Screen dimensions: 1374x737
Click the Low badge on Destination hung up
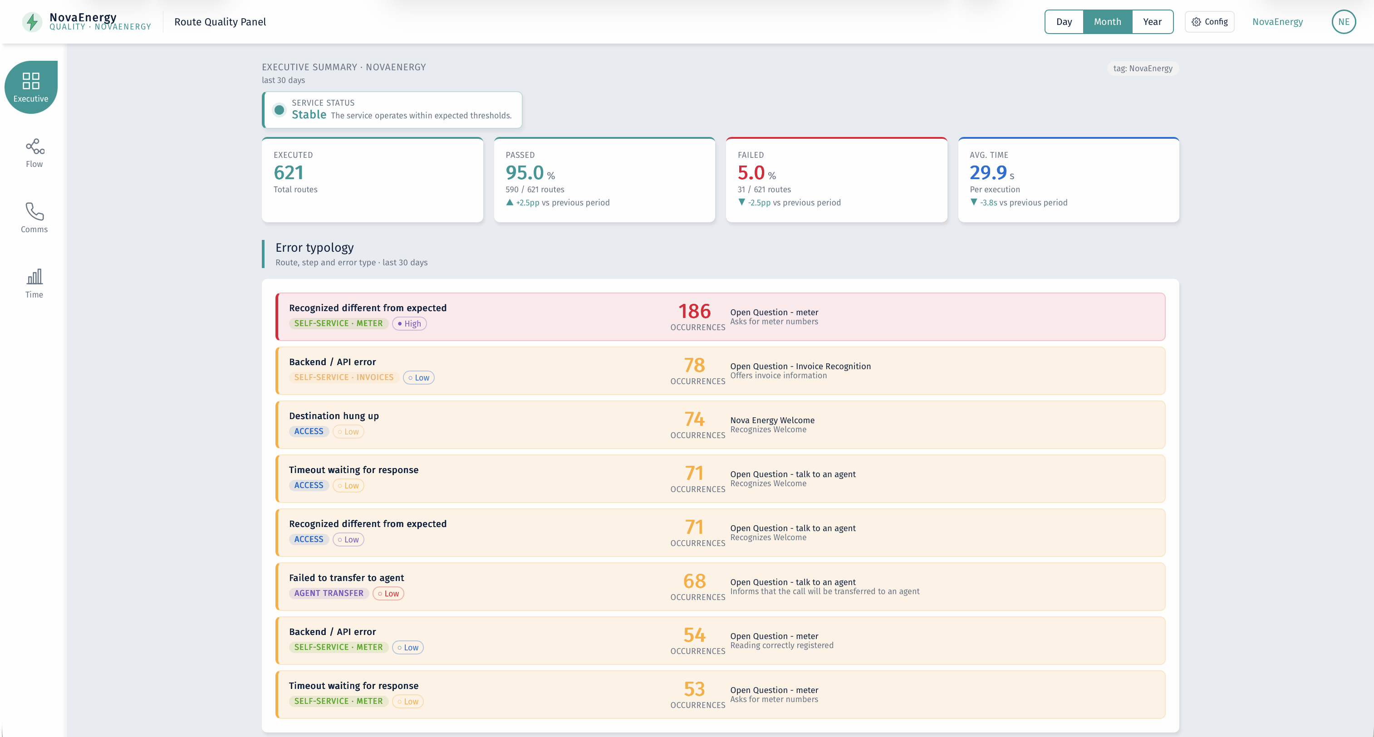(348, 431)
